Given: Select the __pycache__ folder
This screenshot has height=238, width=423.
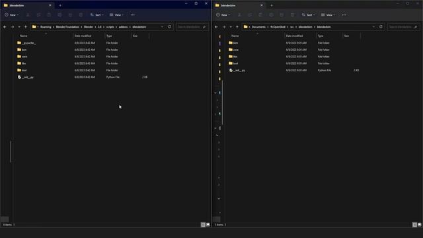Looking at the screenshot, I should (26, 43).
